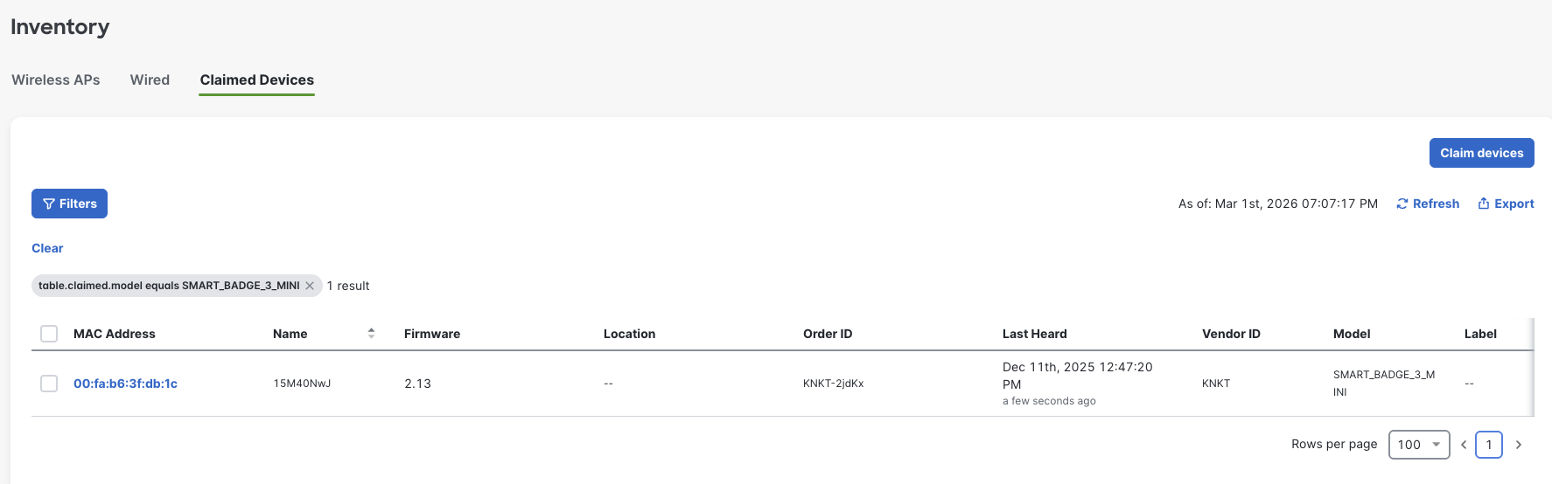
Task: Open the Filters button
Action: tap(69, 204)
